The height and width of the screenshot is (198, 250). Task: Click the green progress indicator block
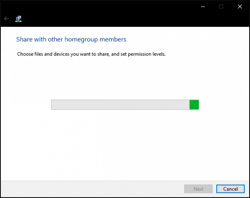click(194, 105)
